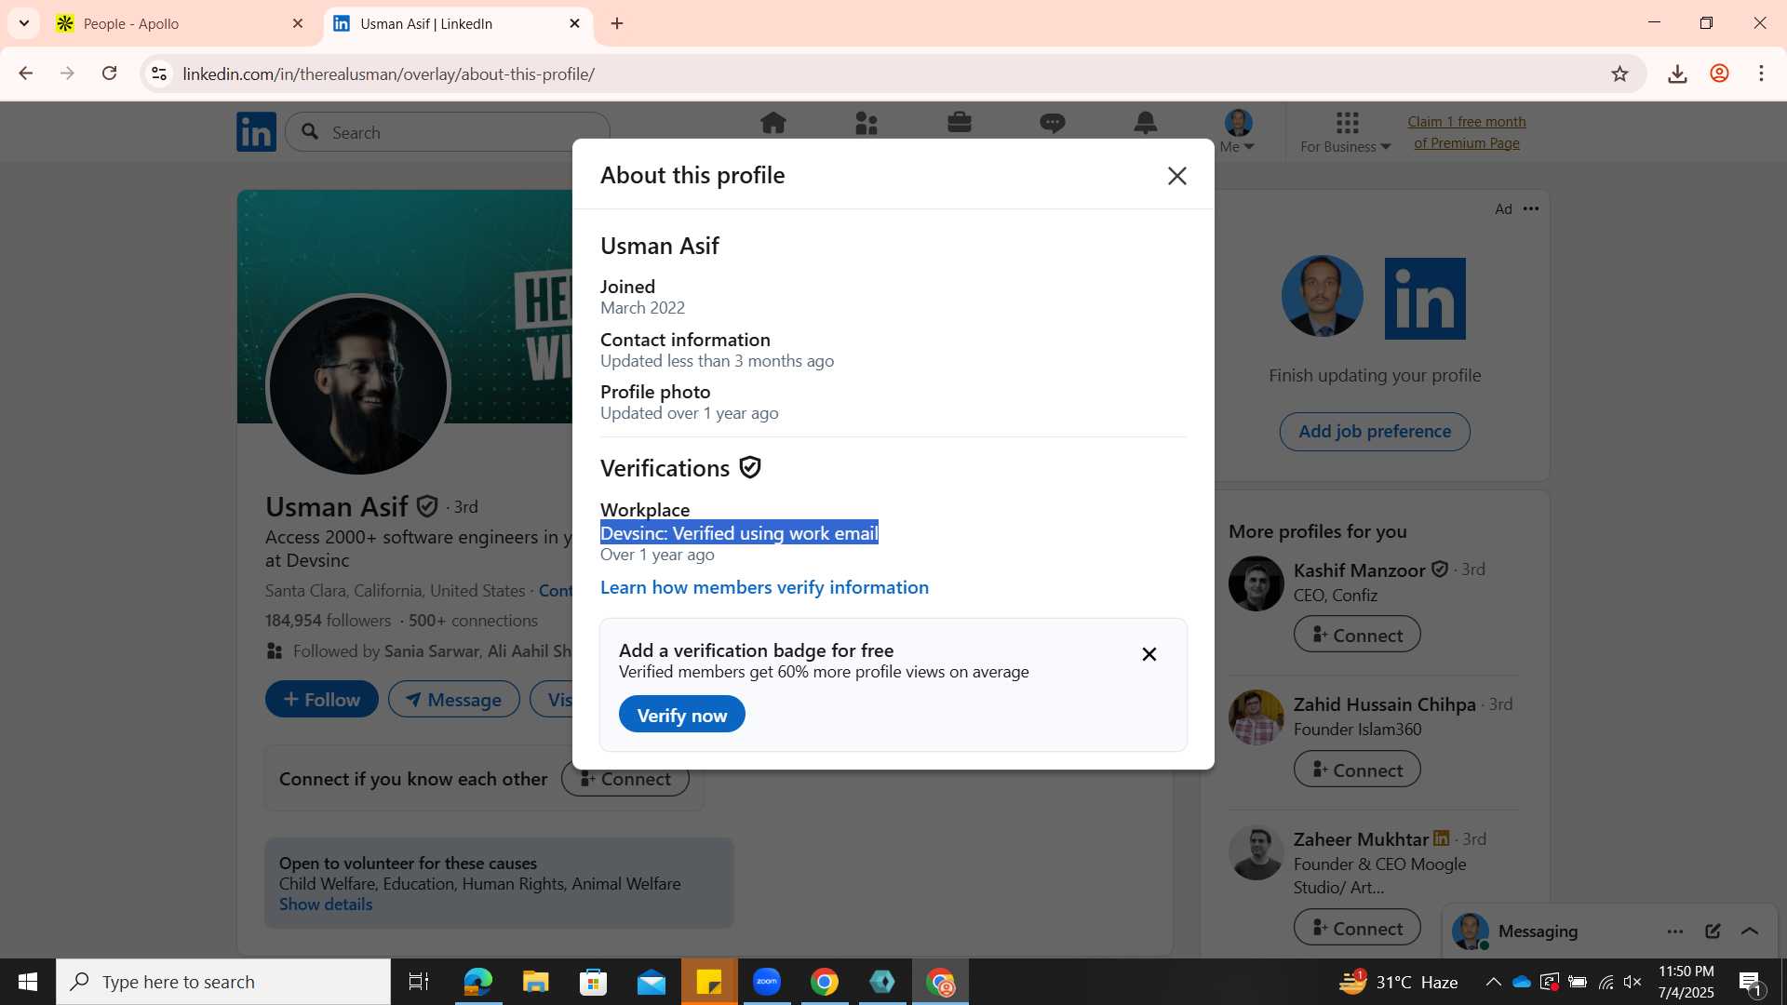
Task: Launch Microsoft Edge from the taskbar
Action: (x=477, y=982)
